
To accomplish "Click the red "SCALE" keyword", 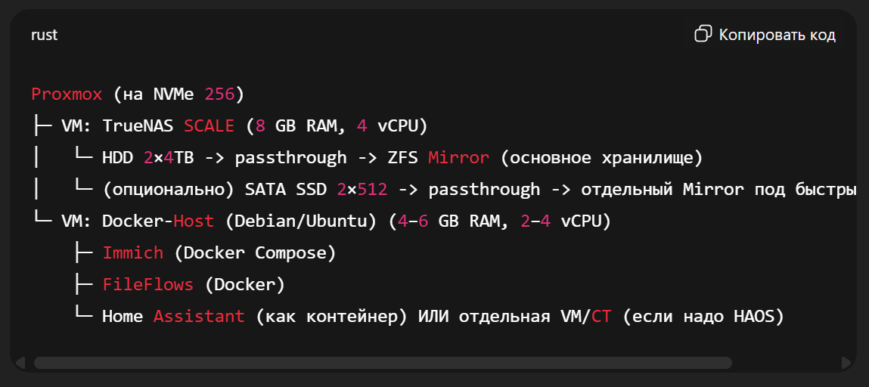I will tap(209, 125).
